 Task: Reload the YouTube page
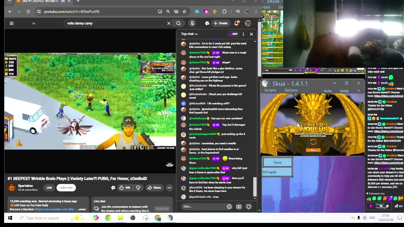pos(28,12)
